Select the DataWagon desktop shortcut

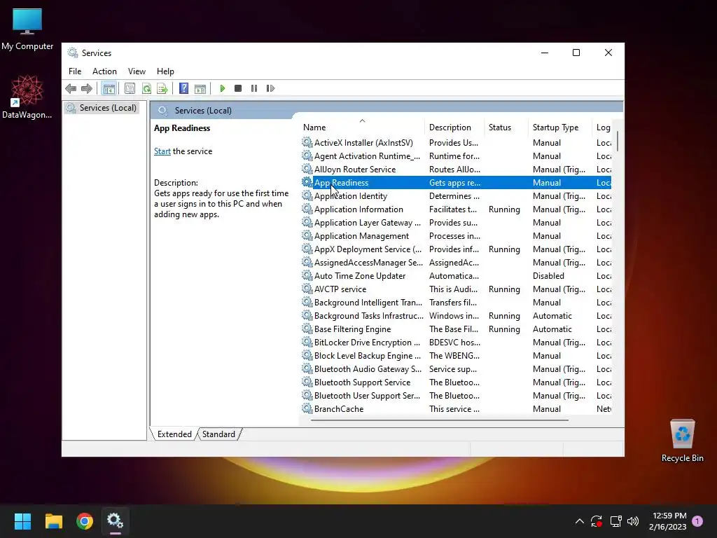27,97
